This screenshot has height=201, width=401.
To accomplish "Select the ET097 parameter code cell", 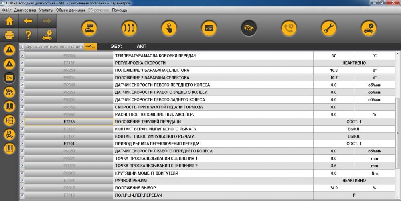I will click(69, 181).
